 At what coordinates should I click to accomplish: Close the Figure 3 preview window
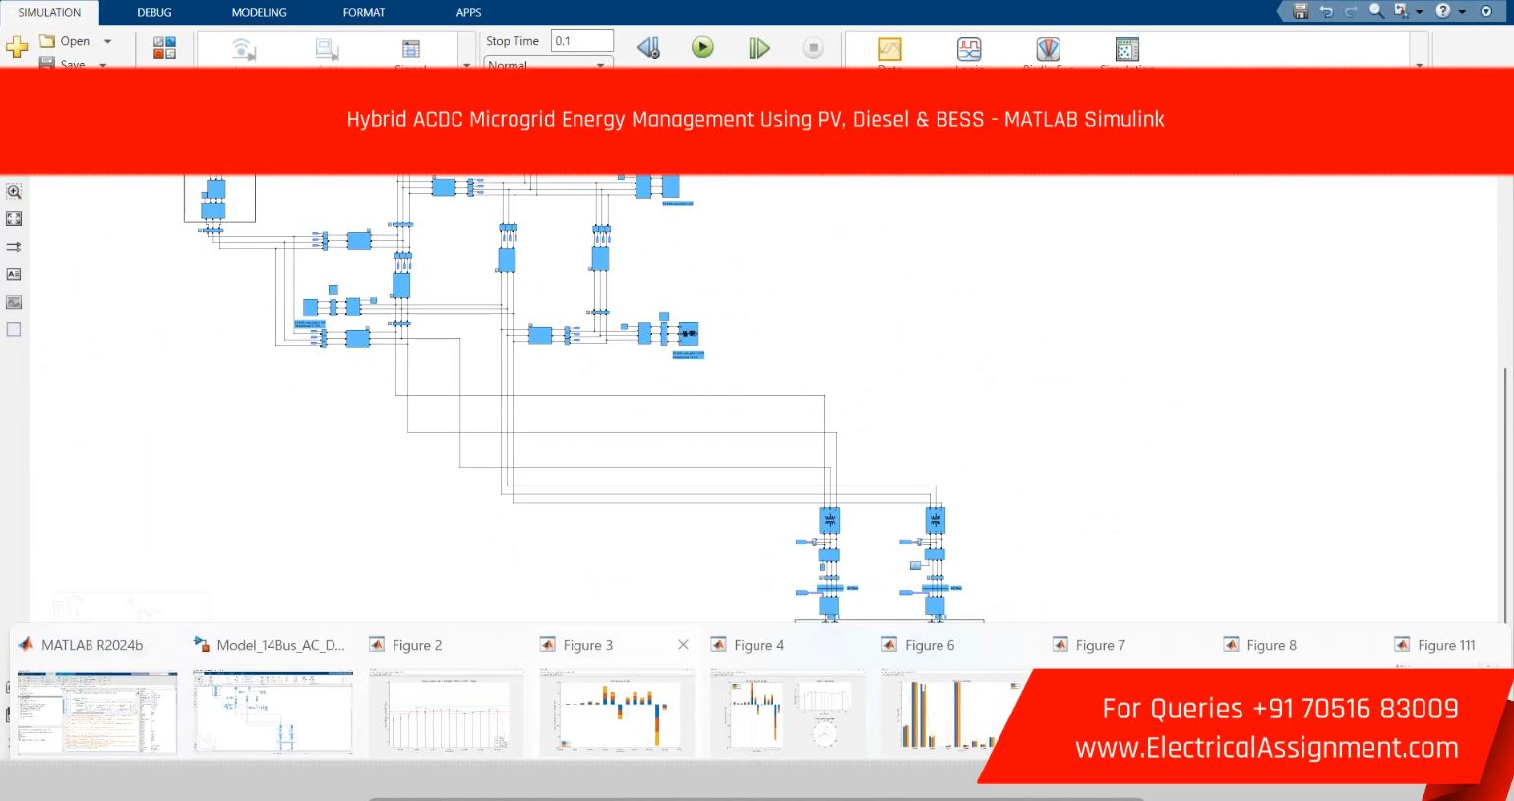pyautogui.click(x=683, y=645)
